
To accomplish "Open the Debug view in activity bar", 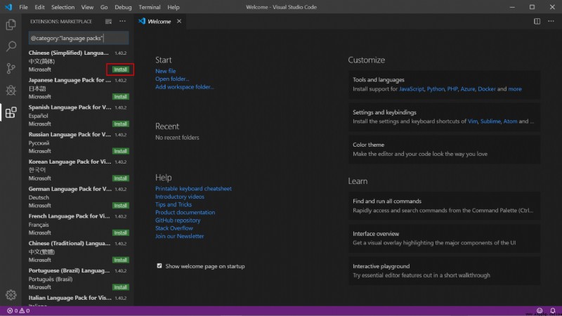I will [x=11, y=91].
